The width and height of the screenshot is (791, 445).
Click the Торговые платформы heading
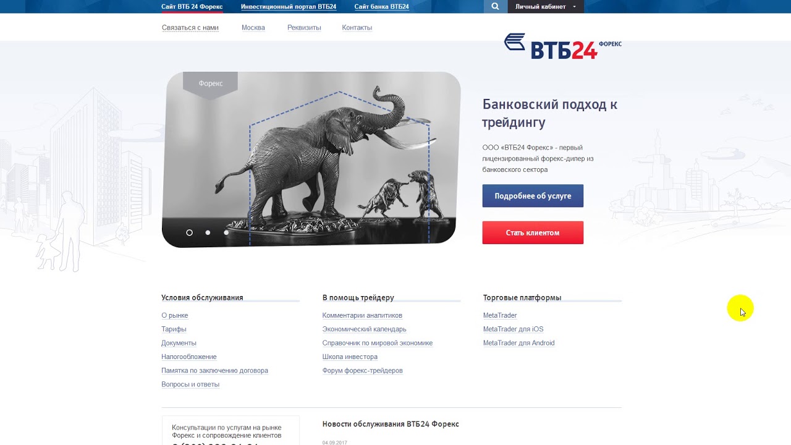pyautogui.click(x=522, y=298)
